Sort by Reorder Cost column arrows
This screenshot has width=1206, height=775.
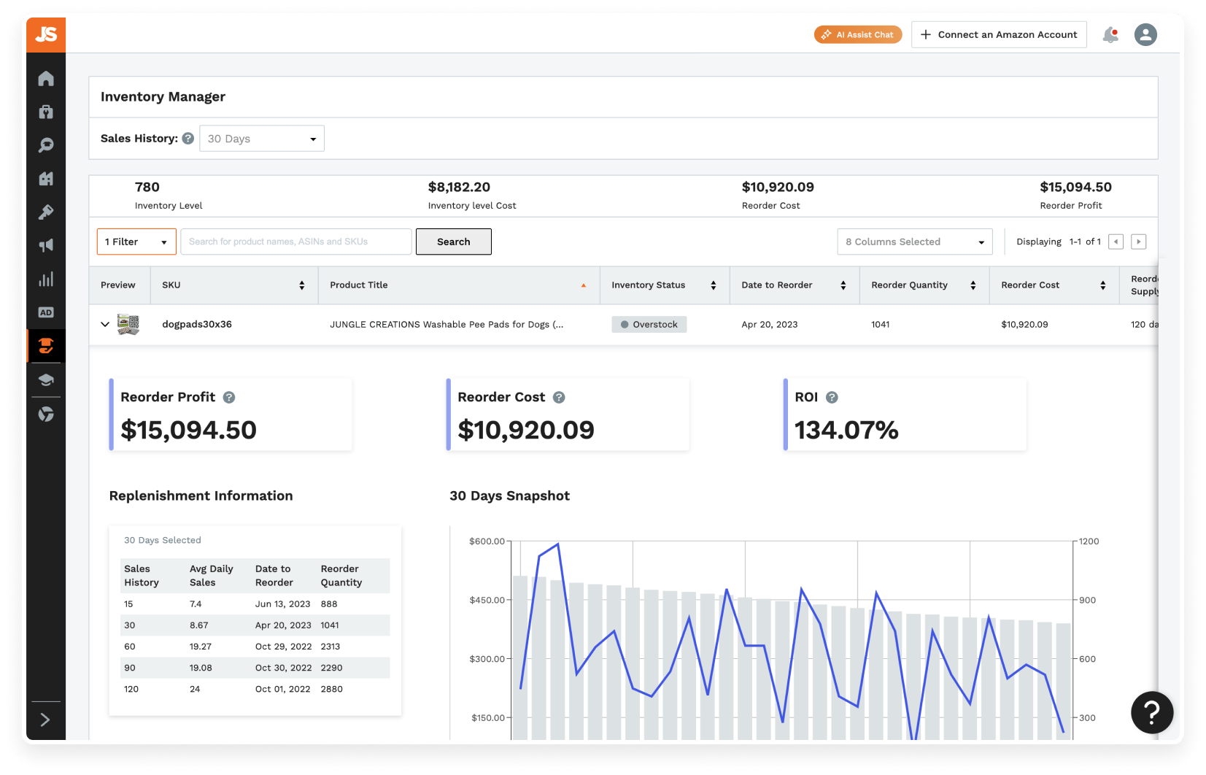pyautogui.click(x=1103, y=285)
